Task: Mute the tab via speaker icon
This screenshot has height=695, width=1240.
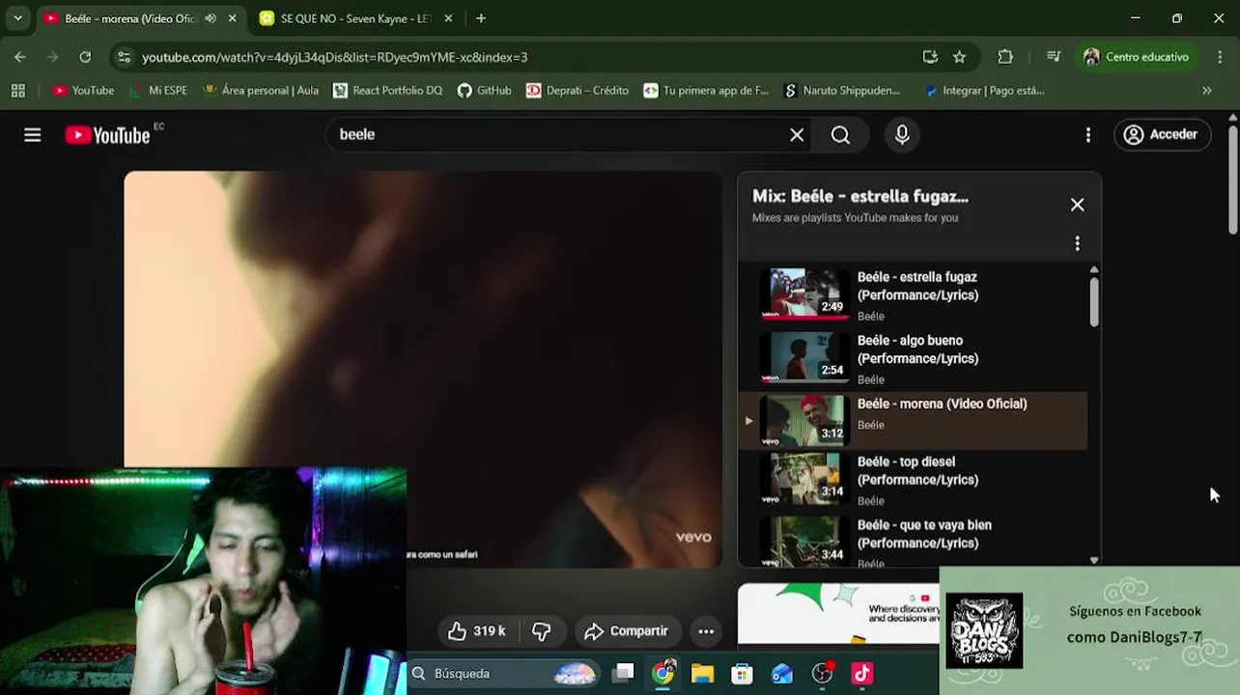Action: tap(211, 18)
